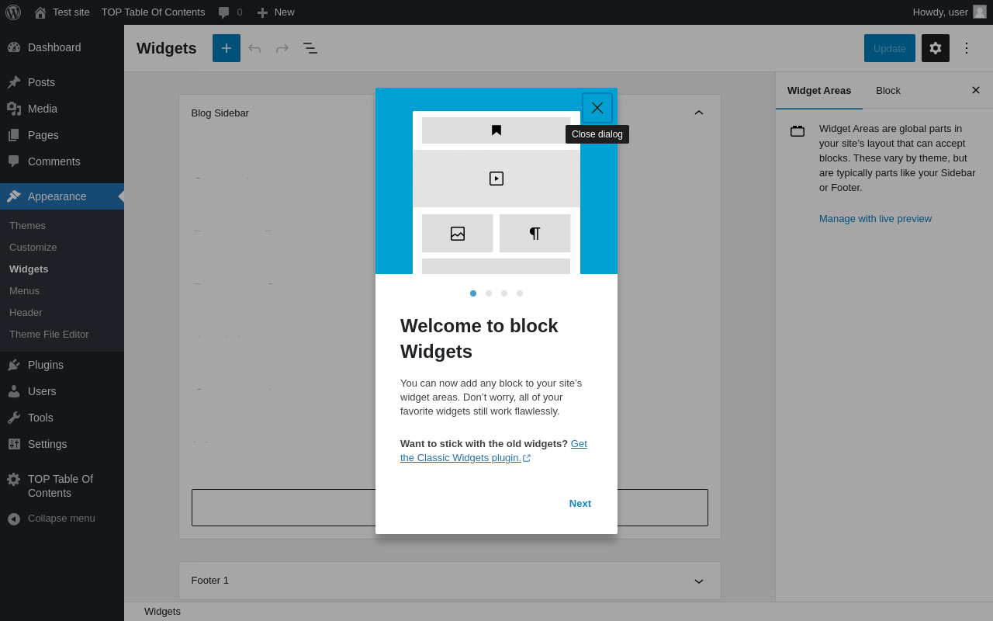Screen dimensions: 993x621
Task: Switch to the Block tab
Action: click(888, 90)
